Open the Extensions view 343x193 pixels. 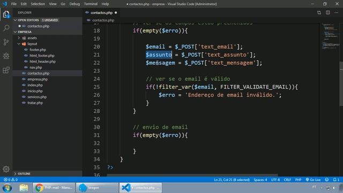click(6, 70)
